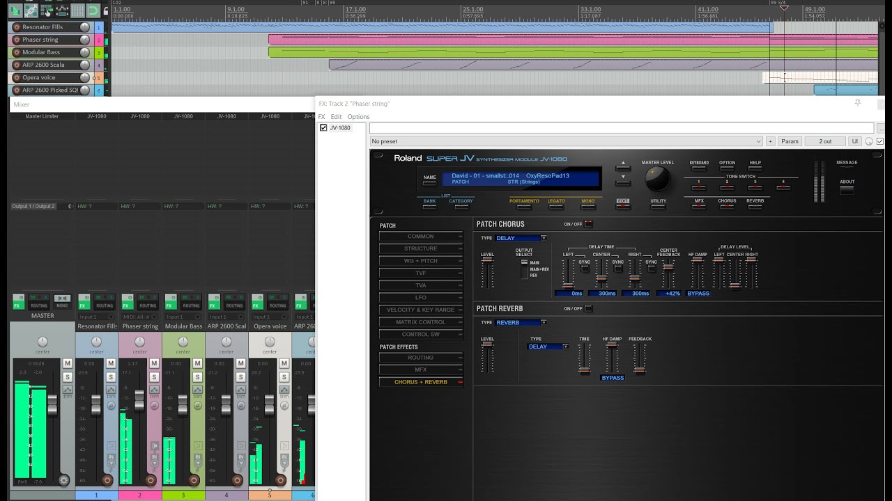Screen dimensions: 892x501
Task: Adjust Patch Chorus LEVEL slider
Action: (x=487, y=260)
